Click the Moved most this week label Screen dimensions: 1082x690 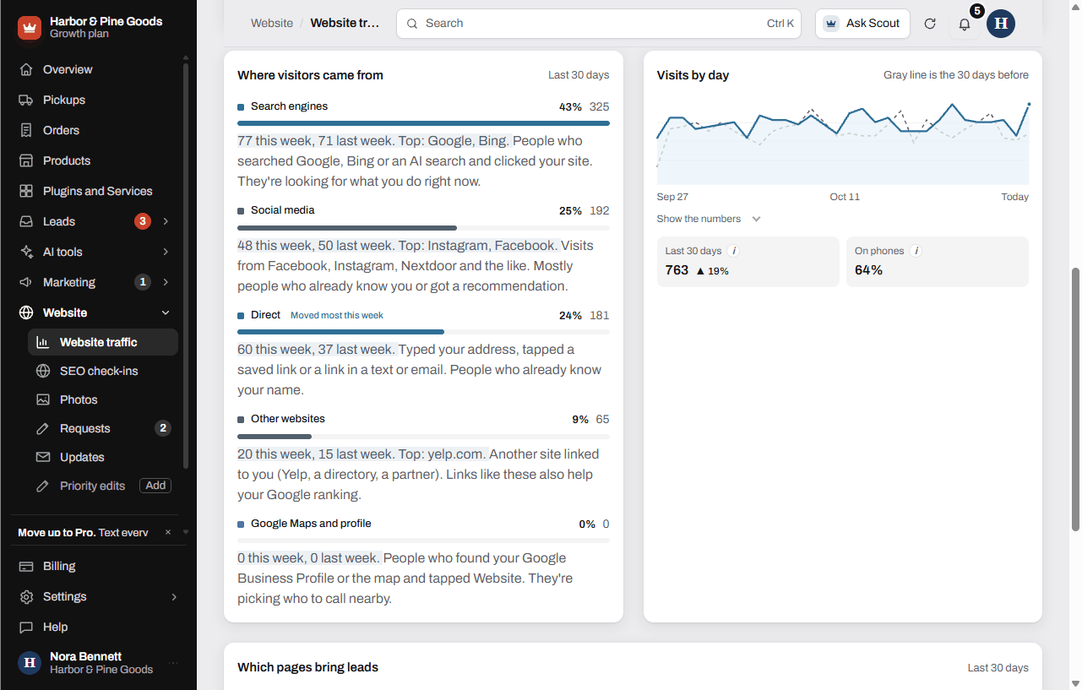337,315
